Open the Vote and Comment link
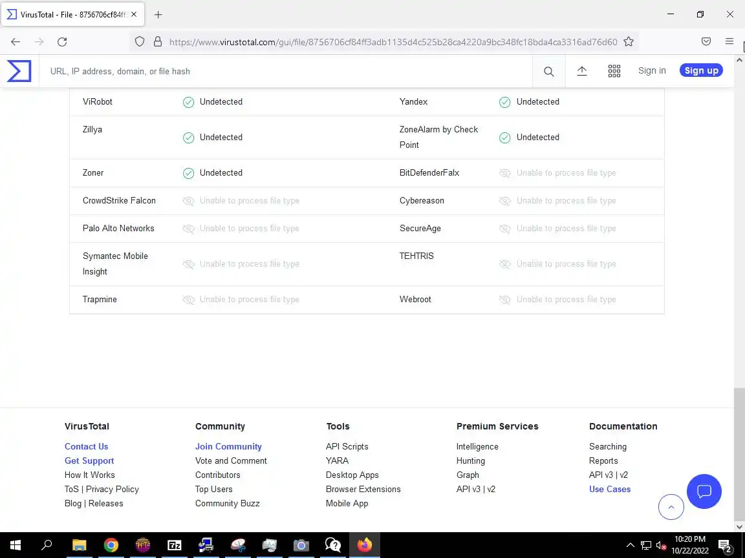Viewport: 745px width, 558px height. 231,460
